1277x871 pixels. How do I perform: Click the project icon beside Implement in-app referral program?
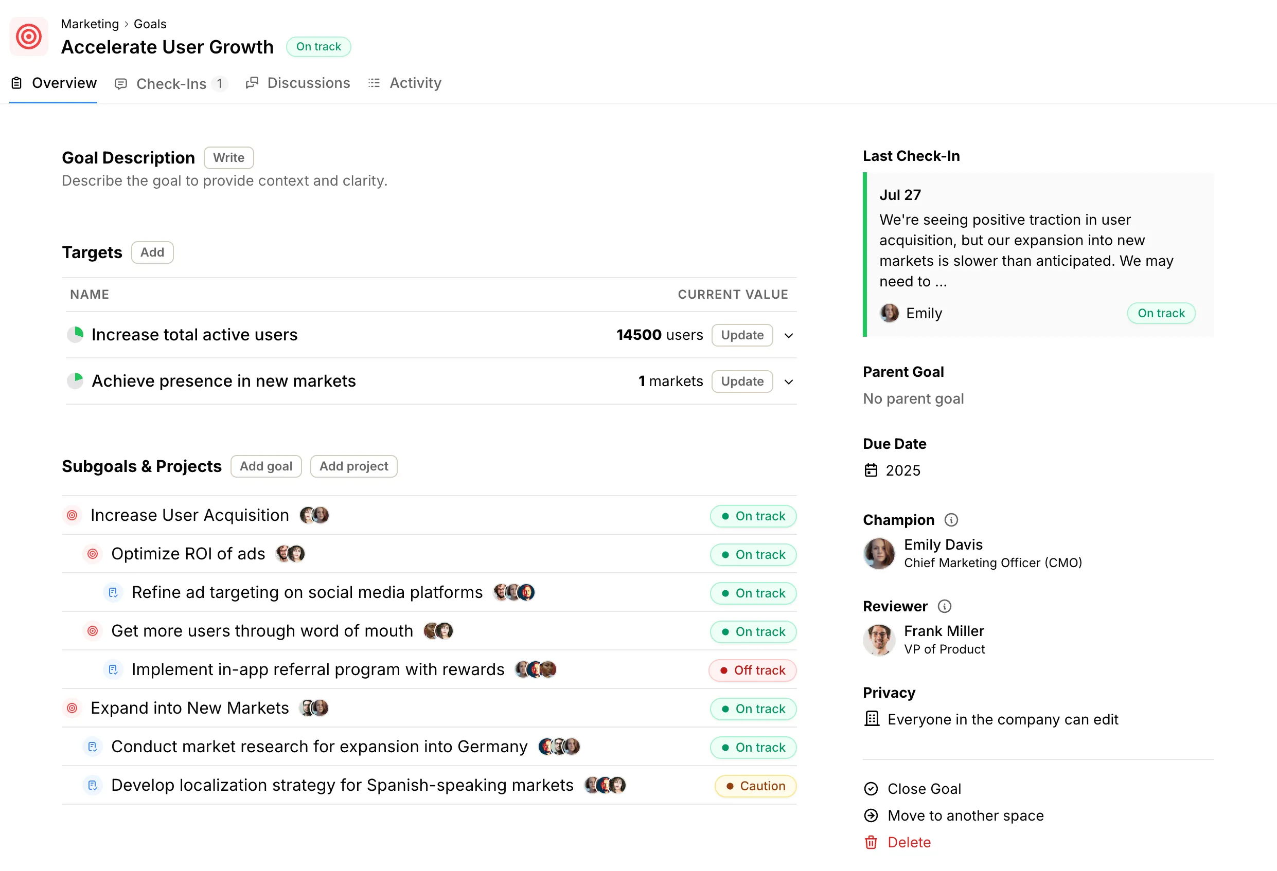pyautogui.click(x=113, y=669)
